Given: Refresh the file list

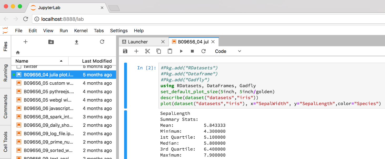Looking at the screenshot, I should pyautogui.click(x=102, y=42).
